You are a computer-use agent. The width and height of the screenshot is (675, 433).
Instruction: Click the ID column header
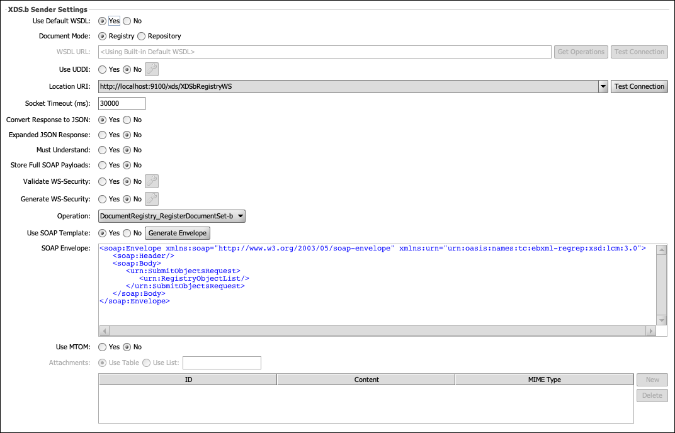(188, 380)
